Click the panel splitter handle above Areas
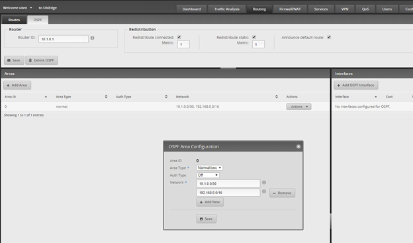This screenshot has width=413, height=243. point(228,68)
